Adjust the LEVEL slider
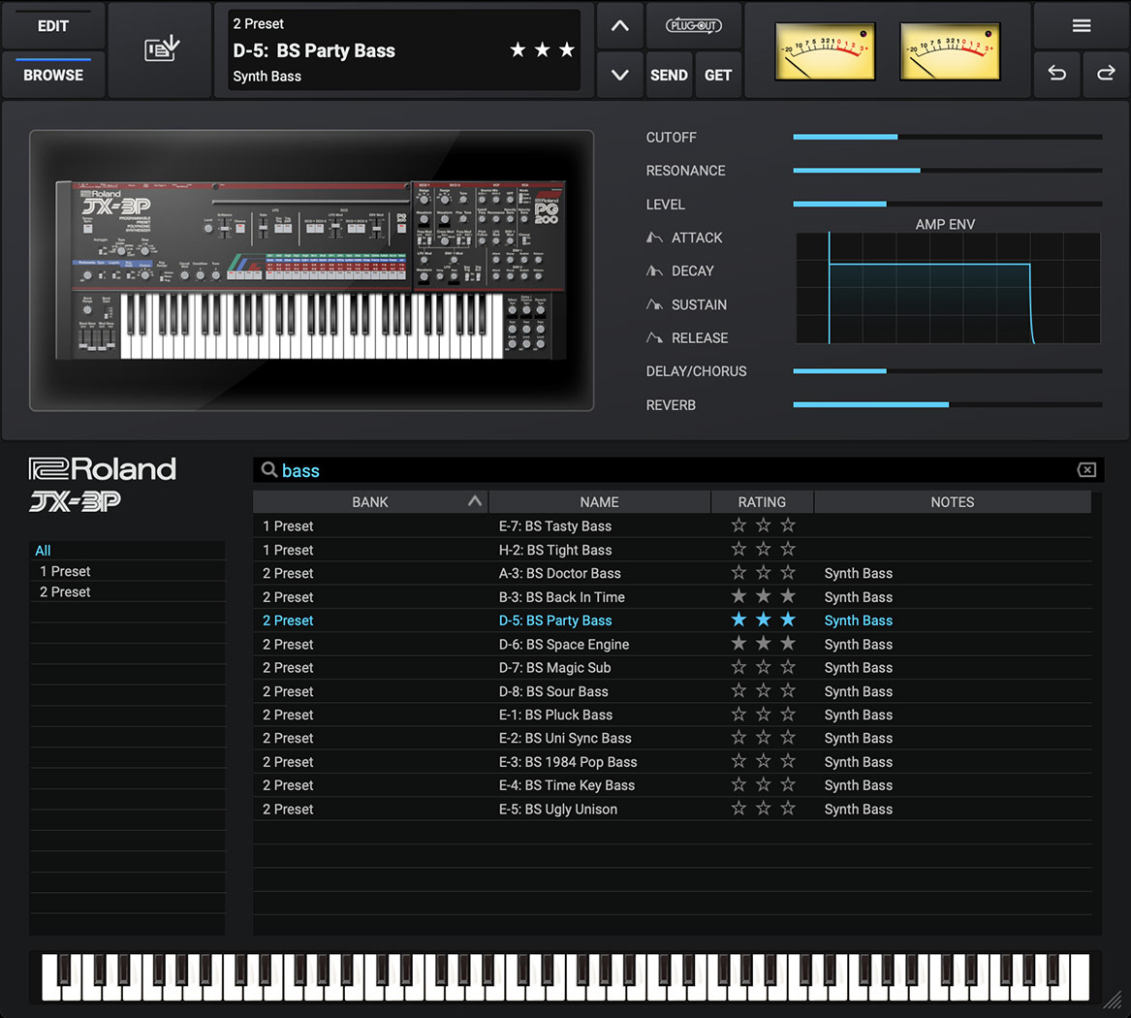The height and width of the screenshot is (1018, 1131). (947, 205)
